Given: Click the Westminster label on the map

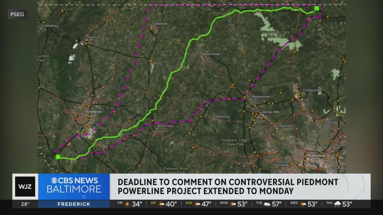Looking at the screenshot, I should pyautogui.click(x=211, y=54).
